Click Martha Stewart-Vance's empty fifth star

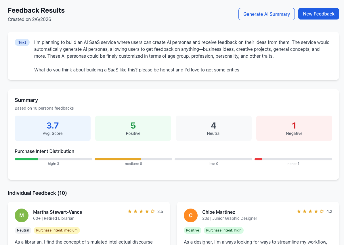[x=153, y=211]
